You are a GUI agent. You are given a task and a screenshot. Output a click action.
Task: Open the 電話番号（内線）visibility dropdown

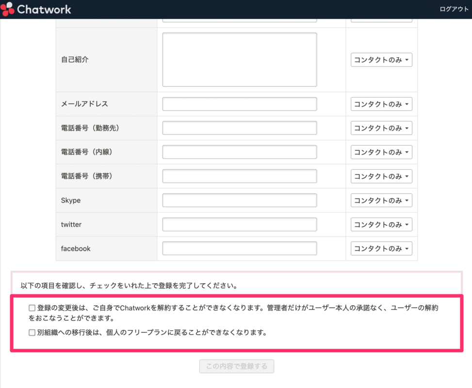[x=381, y=152]
